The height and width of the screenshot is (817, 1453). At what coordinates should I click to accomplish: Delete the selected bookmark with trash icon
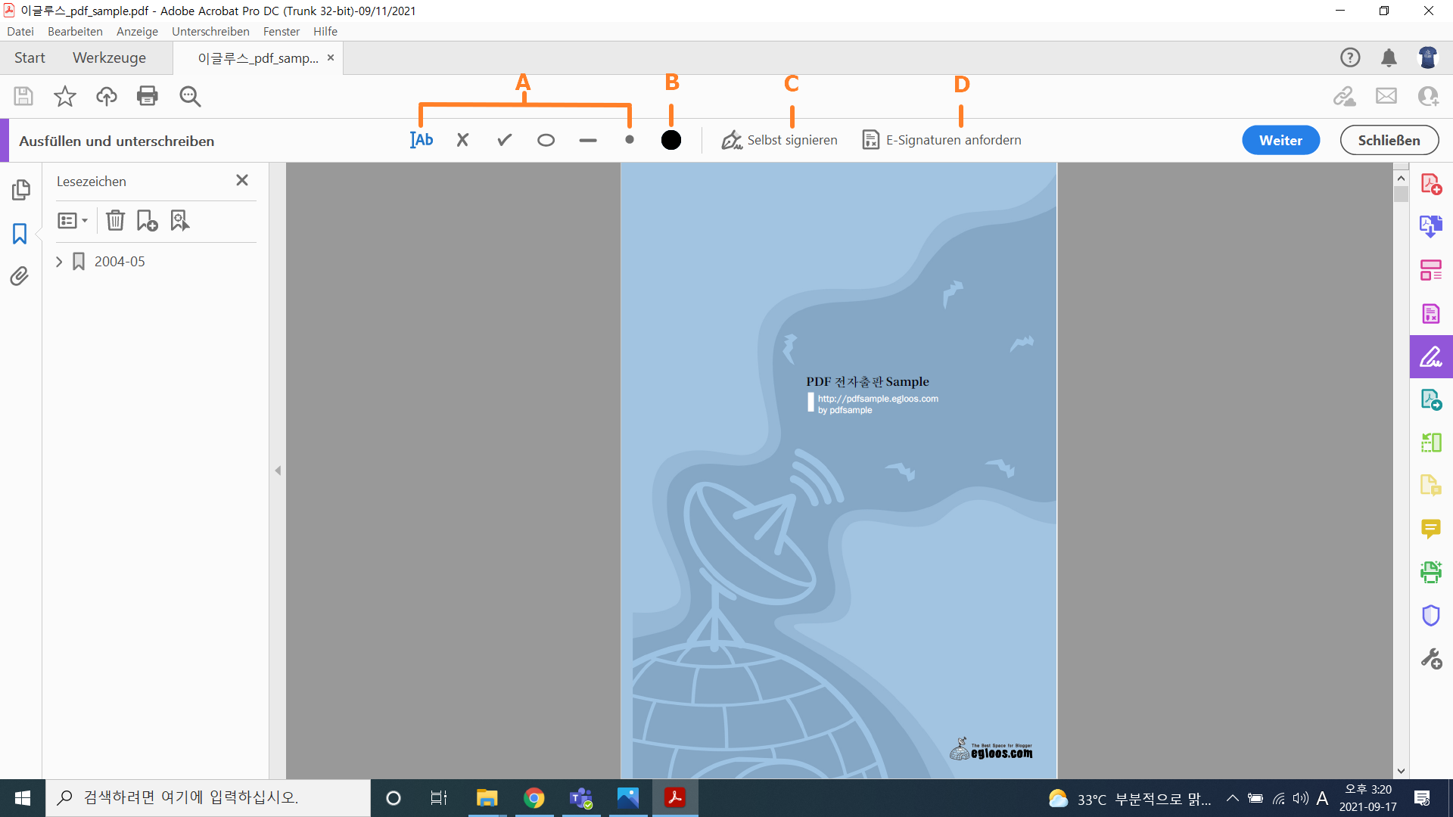tap(115, 221)
